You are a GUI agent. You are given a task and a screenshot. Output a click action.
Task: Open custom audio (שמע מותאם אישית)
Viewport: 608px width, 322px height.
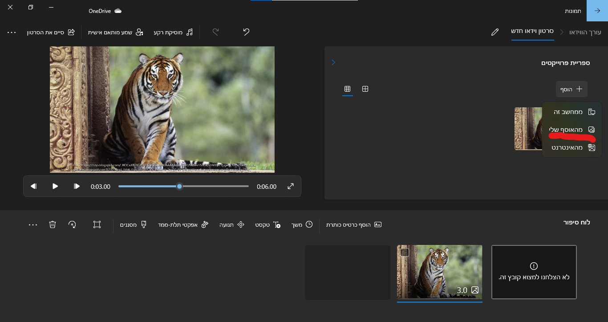pyautogui.click(x=115, y=32)
